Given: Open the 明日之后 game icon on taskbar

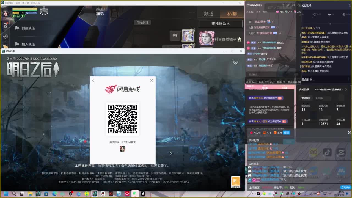Looking at the screenshot, I should (x=95, y=194).
